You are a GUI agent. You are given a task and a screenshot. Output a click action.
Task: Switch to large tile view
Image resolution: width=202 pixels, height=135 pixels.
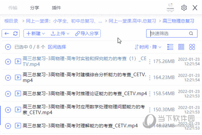(192, 47)
